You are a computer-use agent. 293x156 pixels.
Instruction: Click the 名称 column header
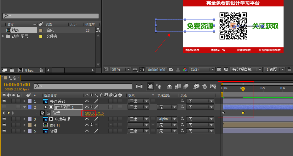pos(10,24)
